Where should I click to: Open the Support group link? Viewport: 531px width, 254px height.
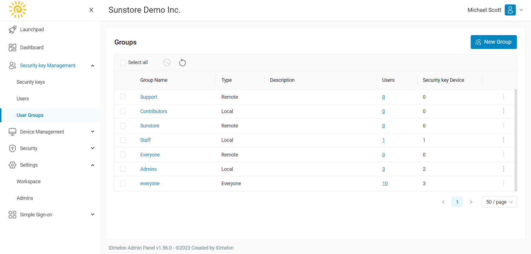pyautogui.click(x=149, y=97)
